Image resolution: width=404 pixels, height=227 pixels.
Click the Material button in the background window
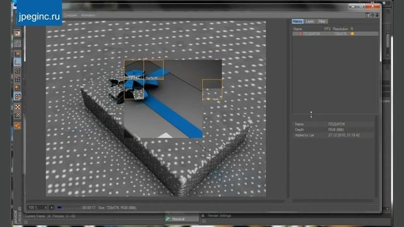click(182, 219)
